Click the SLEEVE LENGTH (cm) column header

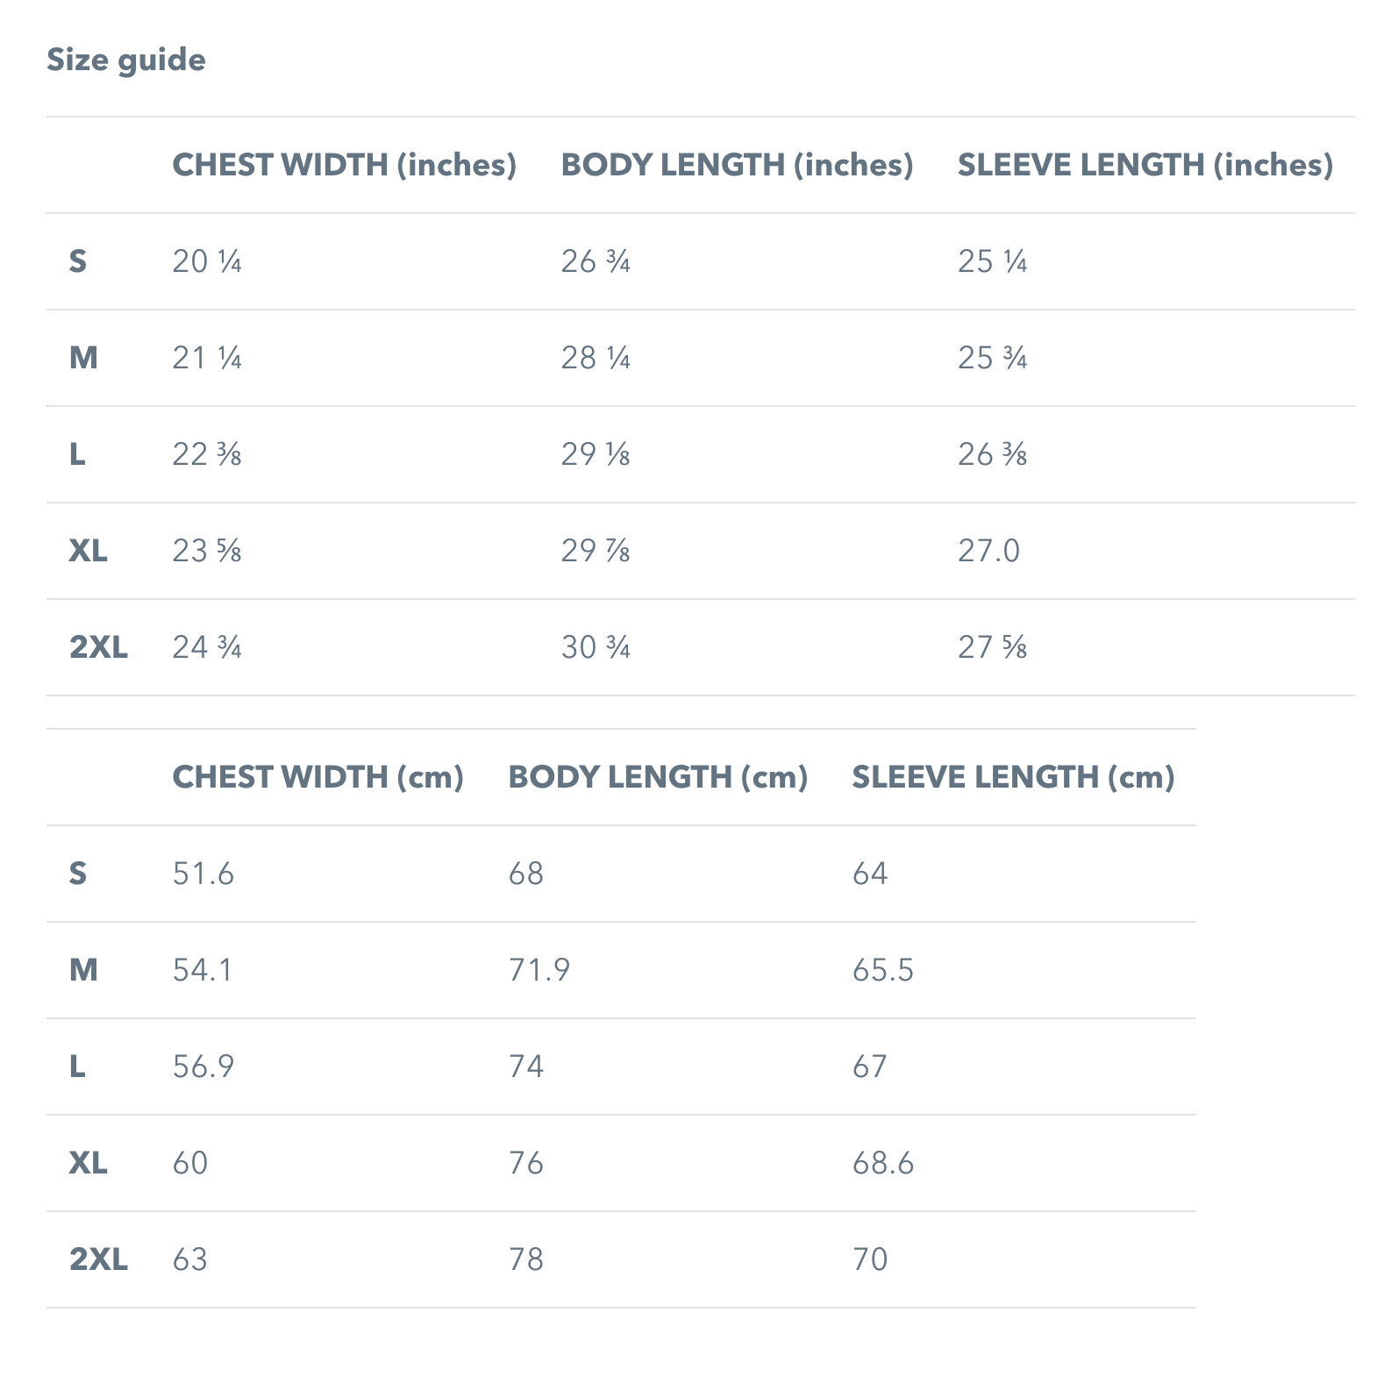(x=1013, y=777)
